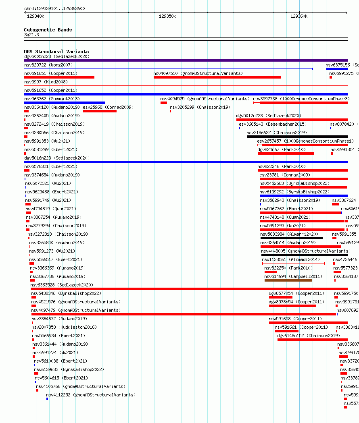359x423 pixels.
Task: Click nsv3360120 (Audano2019) label
Action: point(52,107)
